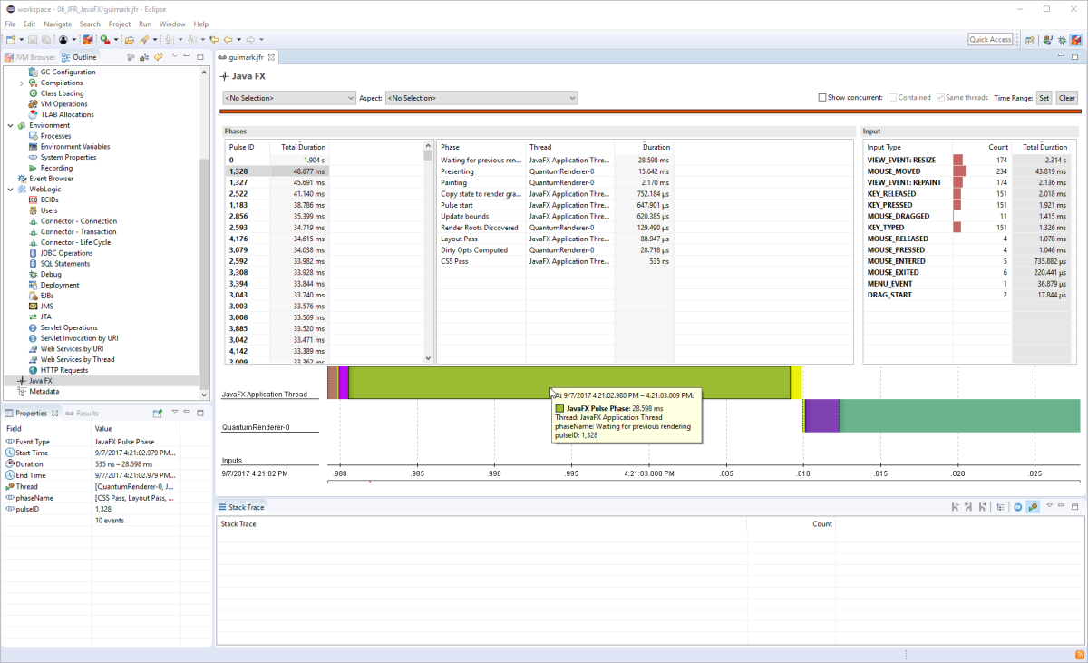Click the green Run launch icon
Screen dimensions: 1088x663
pos(105,40)
